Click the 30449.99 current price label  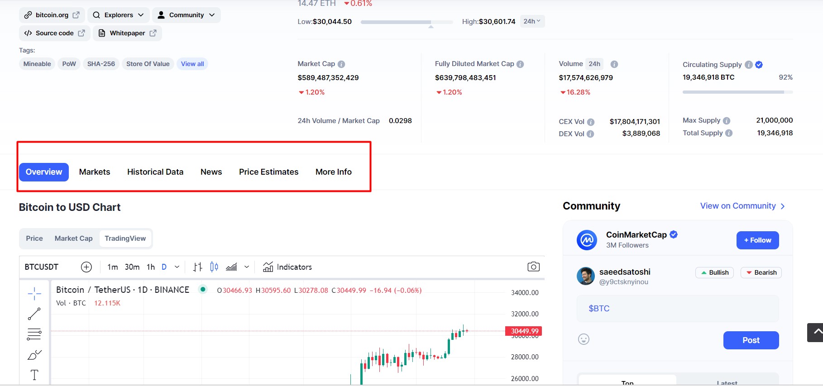(523, 331)
